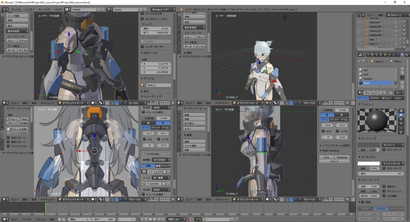Adjust diffuse intensity slider 0.800
Image resolution: width=410 pixels, height=222 pixels.
click(x=369, y=150)
